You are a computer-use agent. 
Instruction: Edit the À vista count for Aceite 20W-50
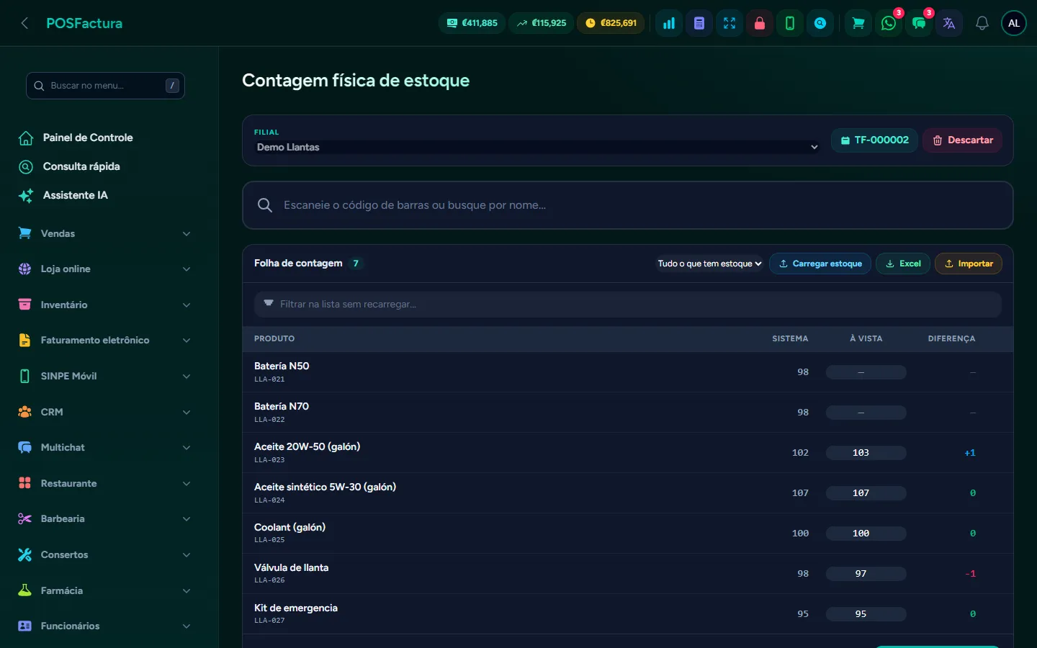866,453
